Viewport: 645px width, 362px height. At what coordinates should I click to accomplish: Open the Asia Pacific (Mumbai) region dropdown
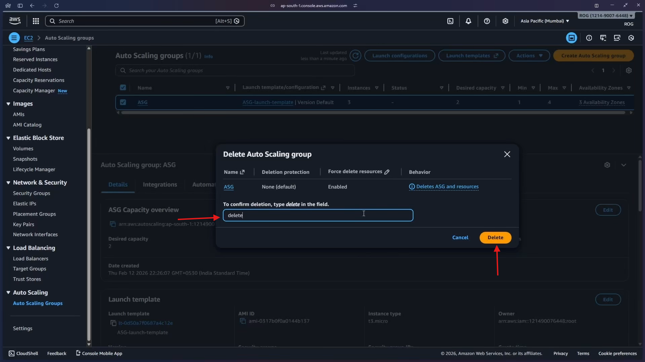point(544,21)
